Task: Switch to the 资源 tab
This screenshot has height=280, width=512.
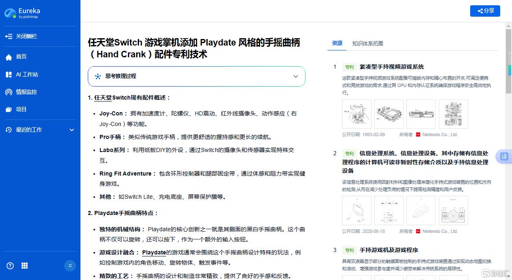Action: pyautogui.click(x=337, y=43)
